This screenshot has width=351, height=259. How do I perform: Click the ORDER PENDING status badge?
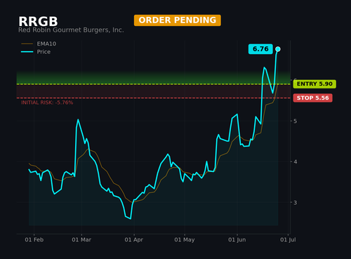point(178,20)
